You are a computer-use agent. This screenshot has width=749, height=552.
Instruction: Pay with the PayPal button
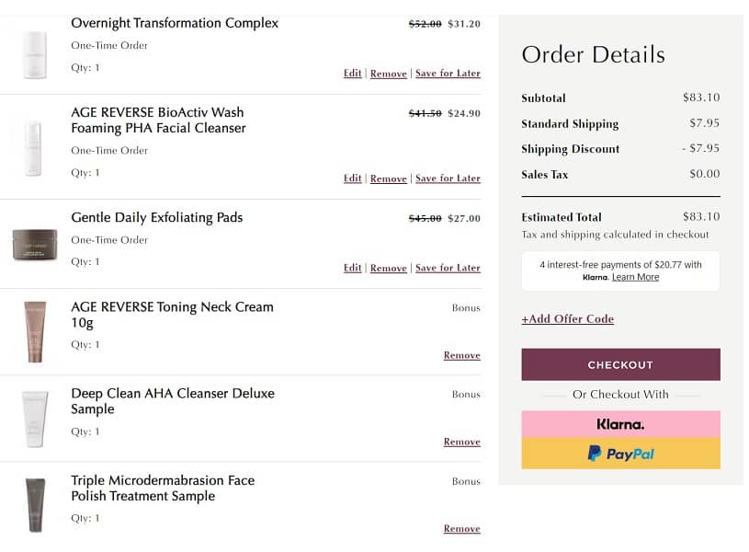tap(620, 454)
